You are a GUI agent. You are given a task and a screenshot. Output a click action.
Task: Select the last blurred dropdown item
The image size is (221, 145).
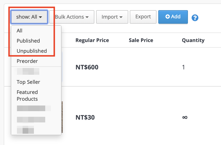(x=25, y=130)
